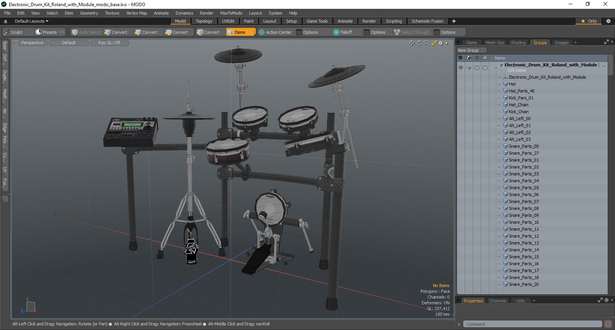Maximize the 3D viewport with the arrow icon
This screenshot has height=330, width=615.
(x=434, y=43)
